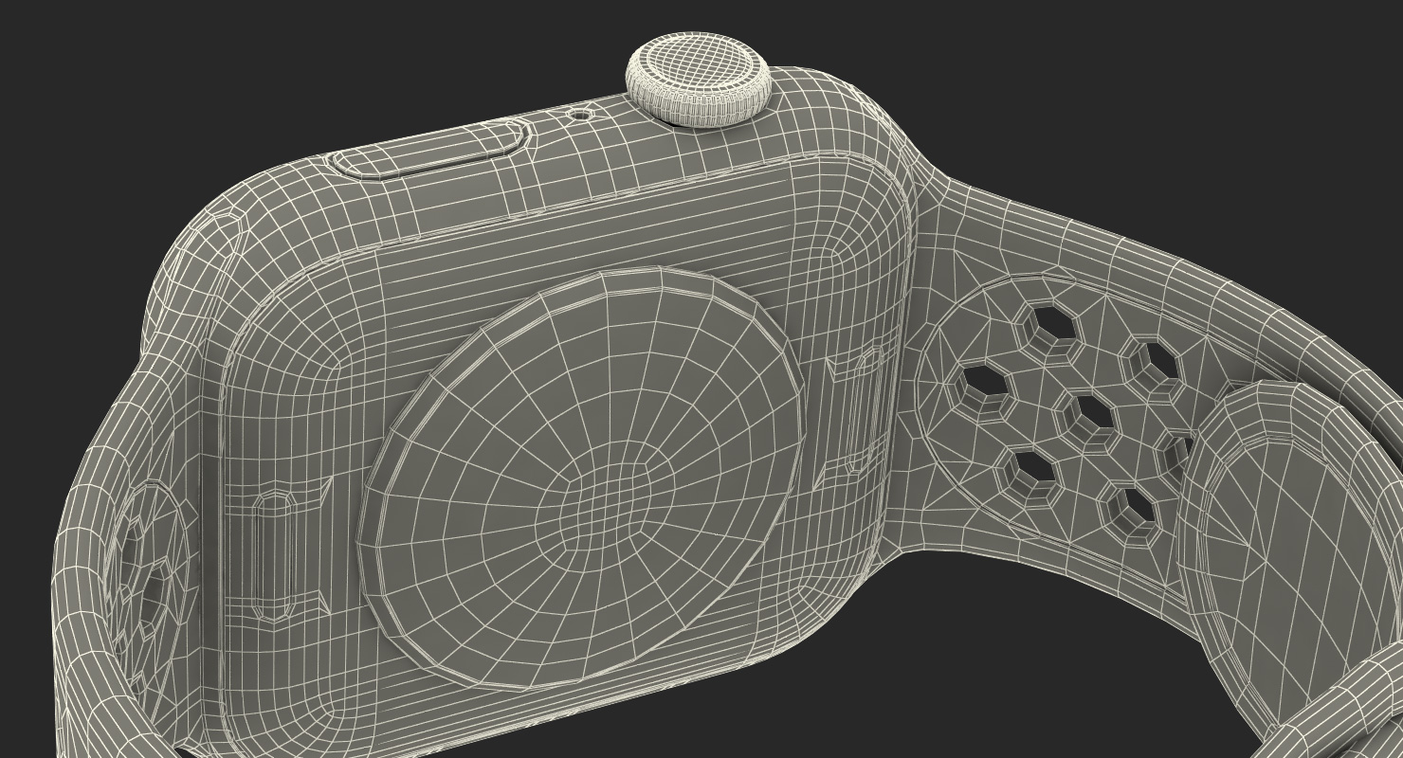The image size is (1403, 758).
Task: Click the small microphone hole beside the side button
Action: 580,115
